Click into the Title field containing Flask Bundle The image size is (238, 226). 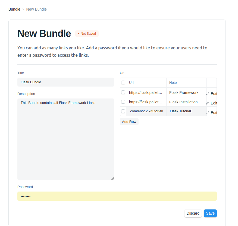tap(66, 82)
